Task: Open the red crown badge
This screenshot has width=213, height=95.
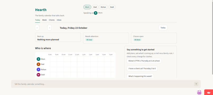Action: pyautogui.click(x=209, y=92)
